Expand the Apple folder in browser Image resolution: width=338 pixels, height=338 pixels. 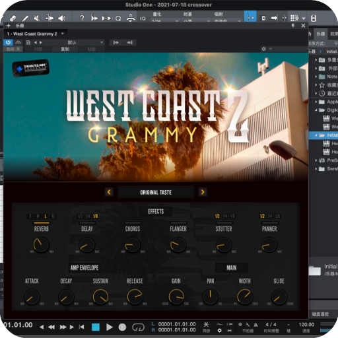316,102
